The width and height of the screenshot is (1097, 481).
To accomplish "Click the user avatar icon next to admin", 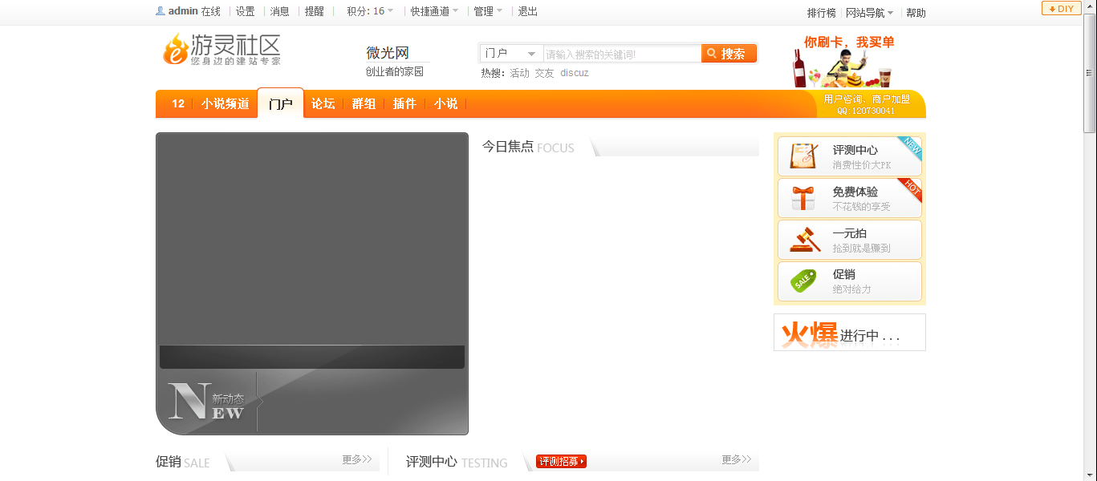I will (x=159, y=11).
